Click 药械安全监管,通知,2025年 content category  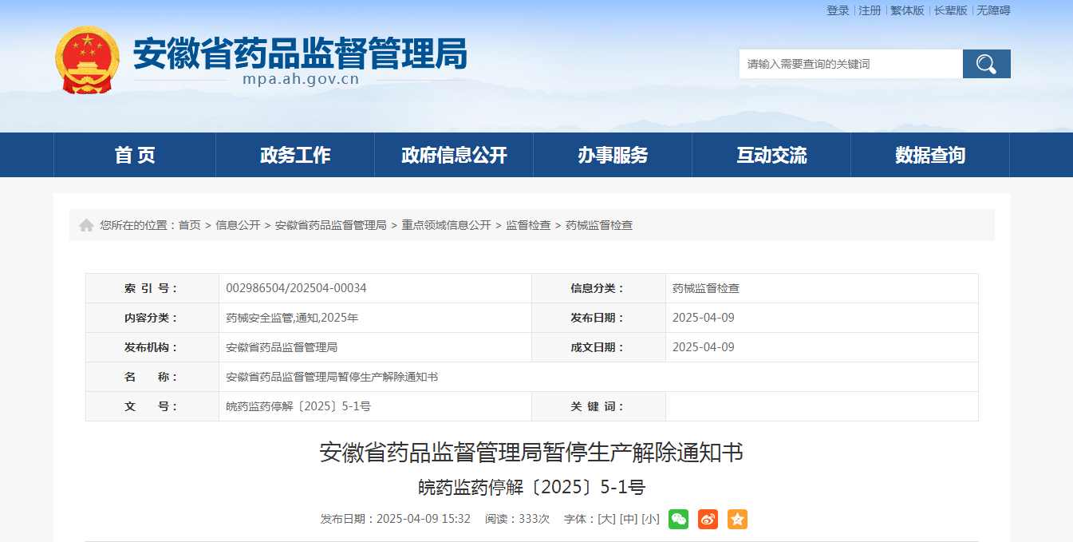coord(292,318)
